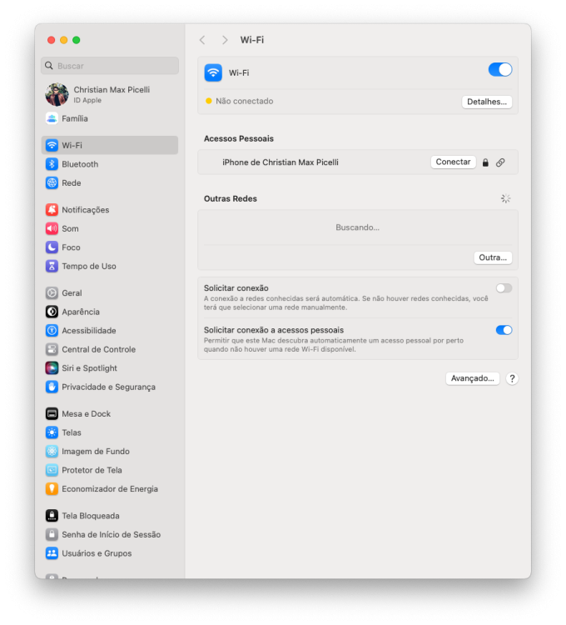Open the Notificações settings label

tap(85, 210)
